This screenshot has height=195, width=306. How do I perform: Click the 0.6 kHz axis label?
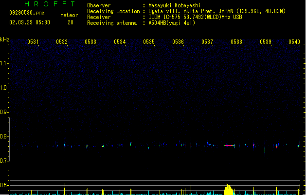point(4,185)
